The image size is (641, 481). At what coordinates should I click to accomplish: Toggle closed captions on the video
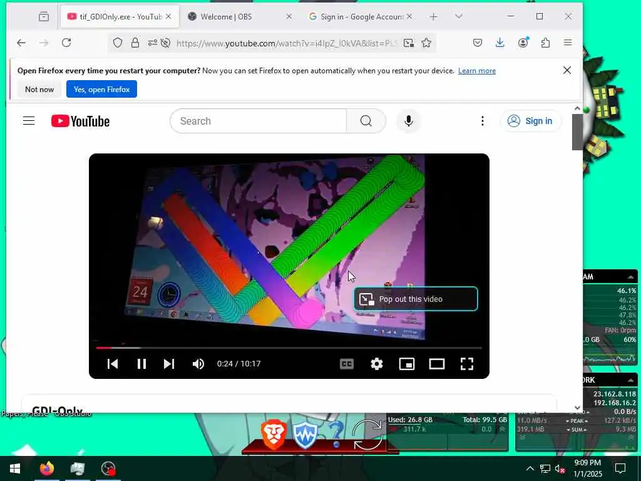(x=347, y=364)
